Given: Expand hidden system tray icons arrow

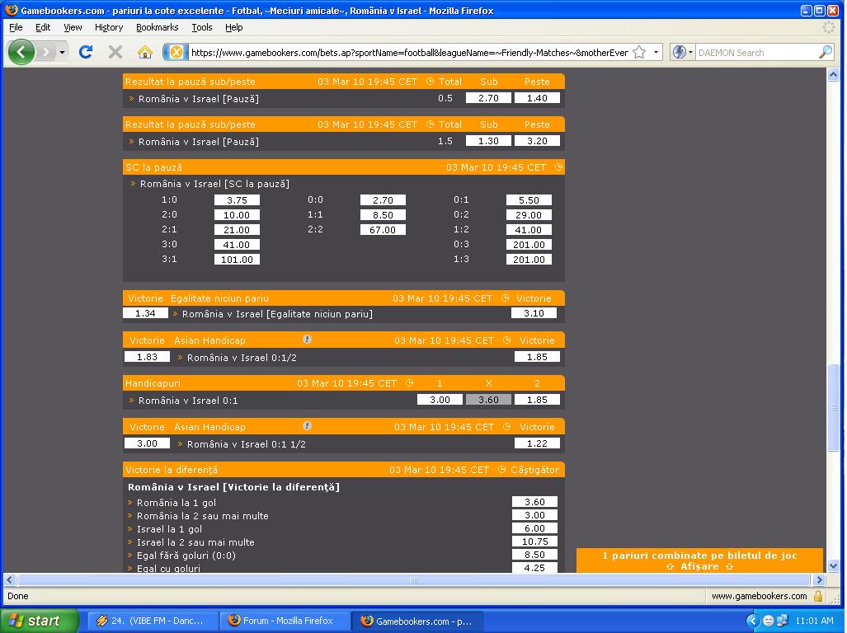Looking at the screenshot, I should [x=753, y=621].
